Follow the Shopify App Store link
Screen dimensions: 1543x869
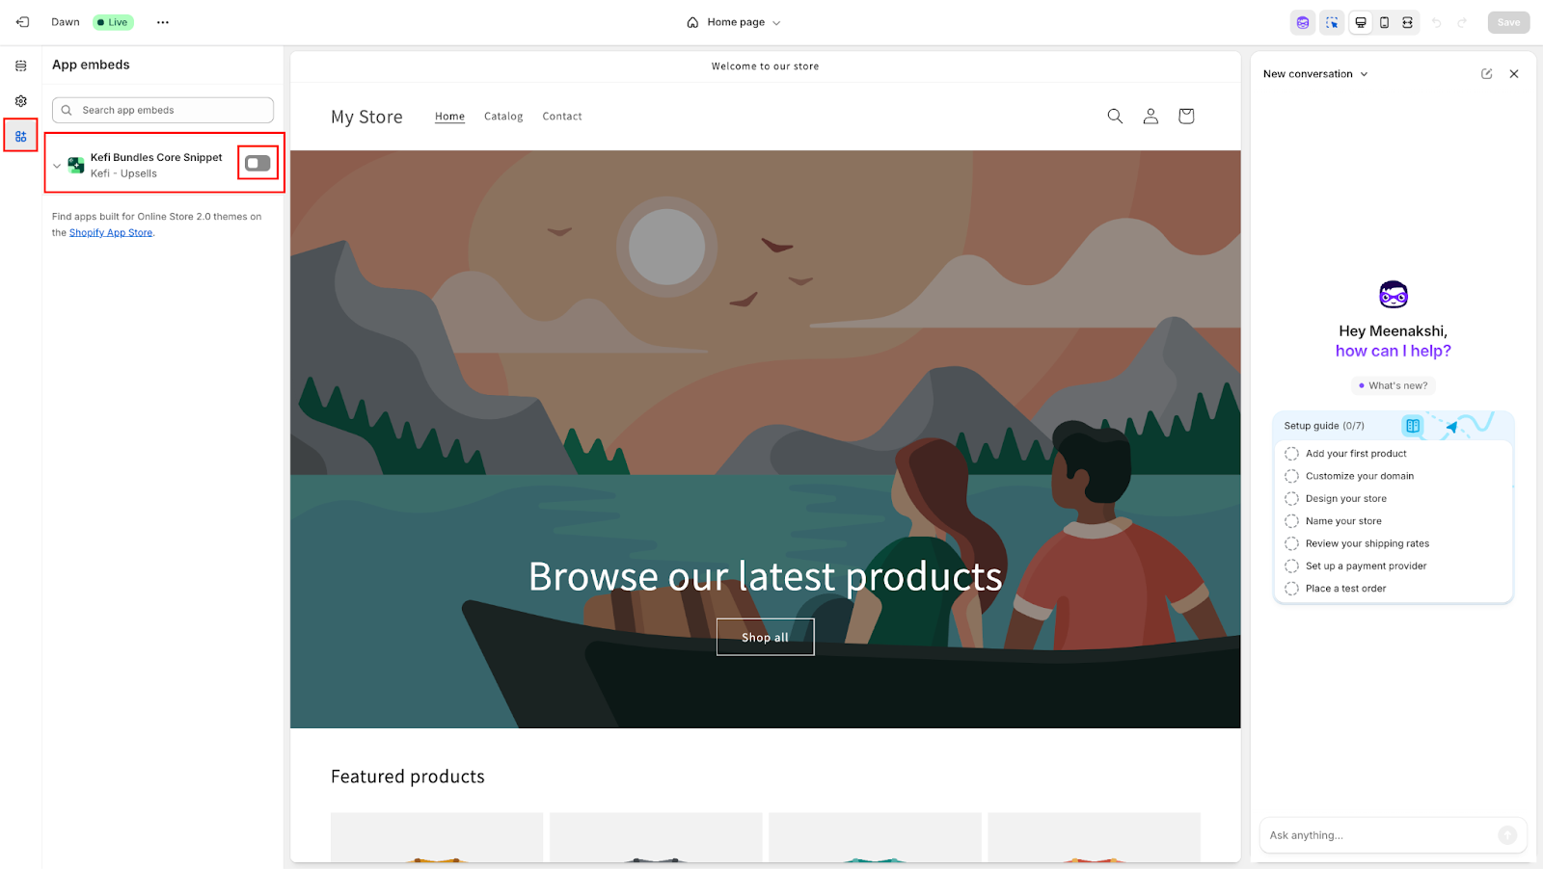pyautogui.click(x=111, y=233)
